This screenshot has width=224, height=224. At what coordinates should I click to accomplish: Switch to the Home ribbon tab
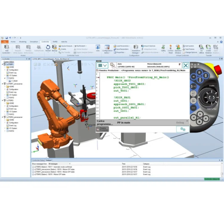[x=13, y=42]
